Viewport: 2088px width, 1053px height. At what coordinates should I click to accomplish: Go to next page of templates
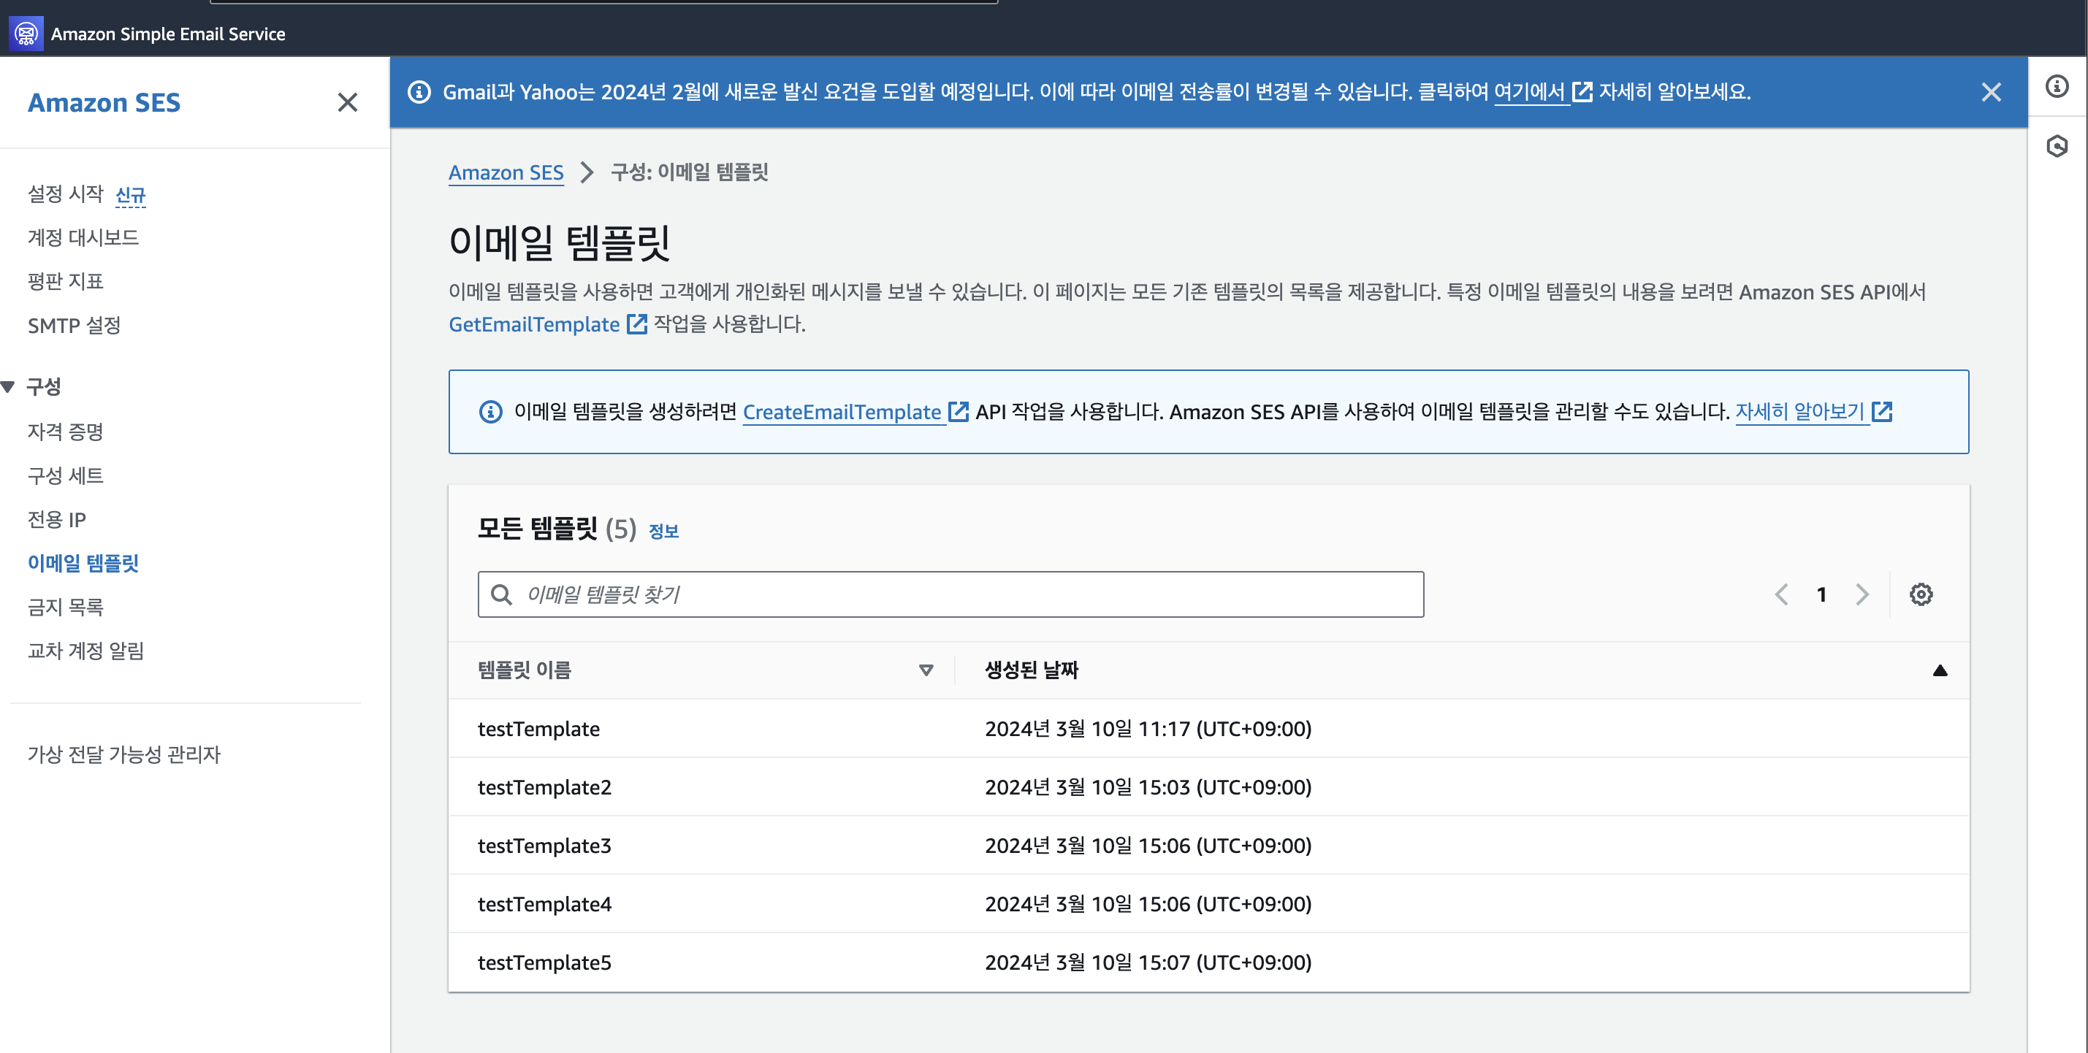tap(1862, 594)
